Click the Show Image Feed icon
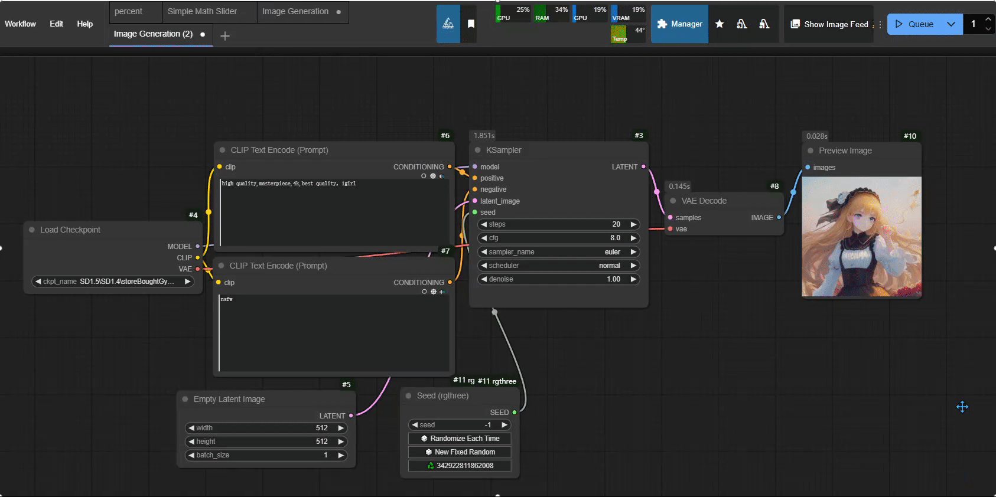The width and height of the screenshot is (996, 497). click(795, 24)
